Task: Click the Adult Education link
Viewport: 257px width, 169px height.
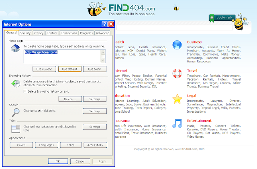Action: 154,101
